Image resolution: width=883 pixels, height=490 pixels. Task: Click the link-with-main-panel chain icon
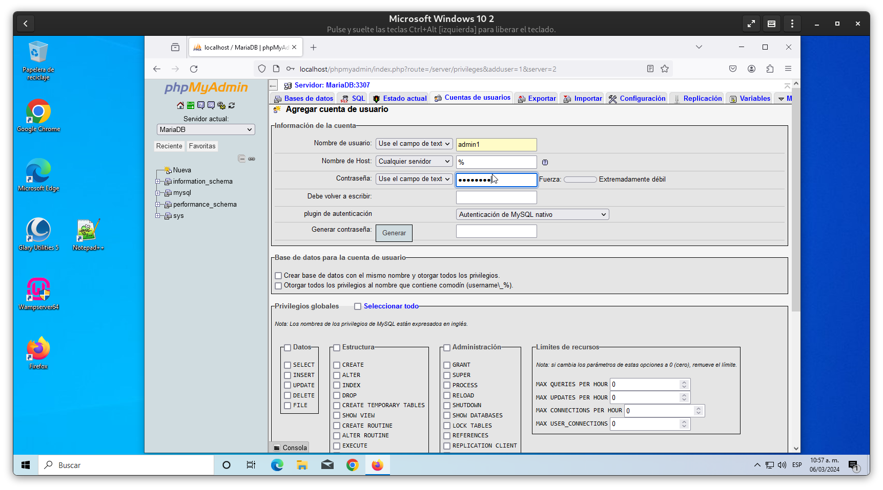pyautogui.click(x=252, y=159)
